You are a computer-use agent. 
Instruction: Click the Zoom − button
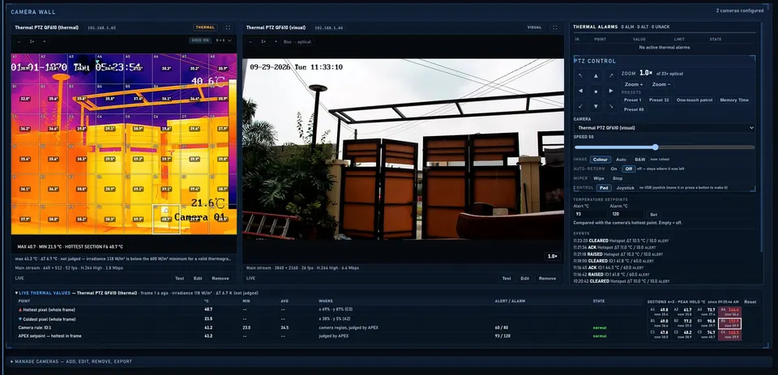pos(661,85)
